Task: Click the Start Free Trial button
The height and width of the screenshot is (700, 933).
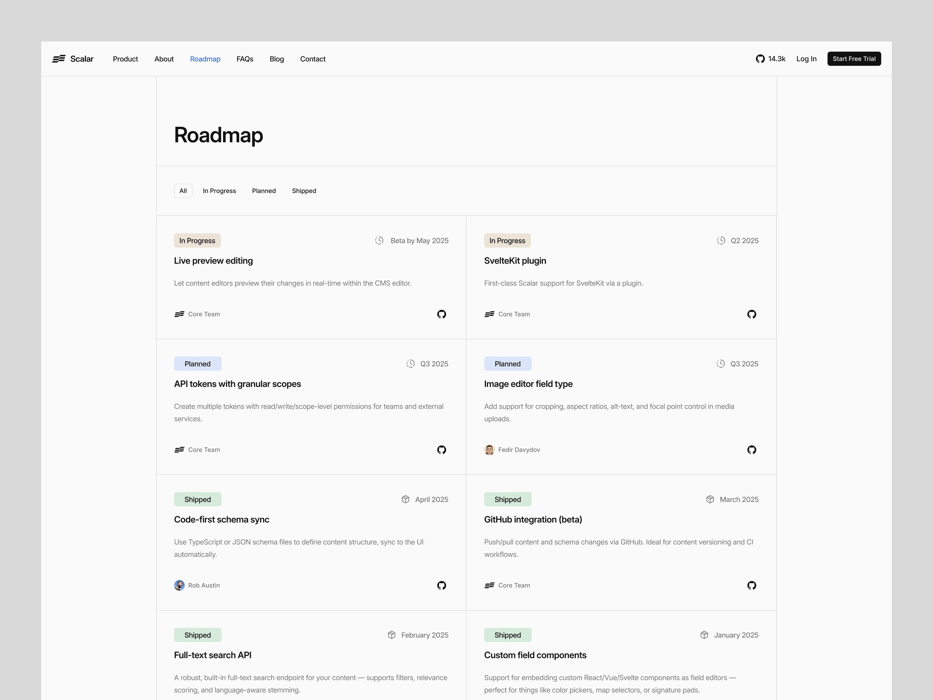Action: [x=854, y=59]
